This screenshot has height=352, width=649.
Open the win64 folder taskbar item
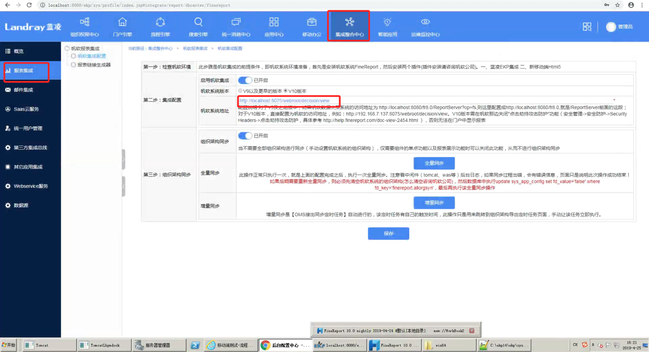449,345
